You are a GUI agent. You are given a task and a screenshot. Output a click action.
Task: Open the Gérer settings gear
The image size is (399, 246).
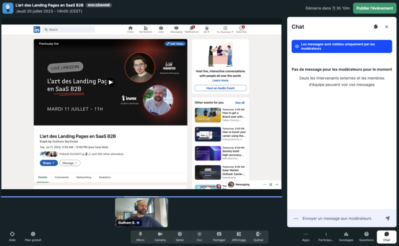pos(180,237)
